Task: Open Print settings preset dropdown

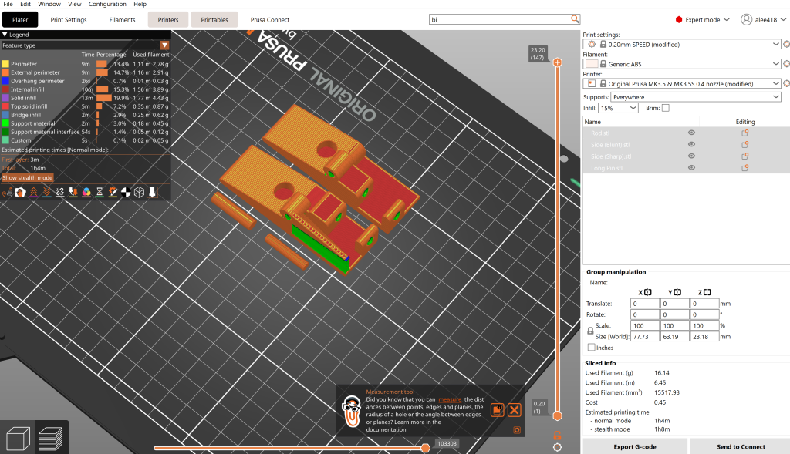Action: coord(682,44)
